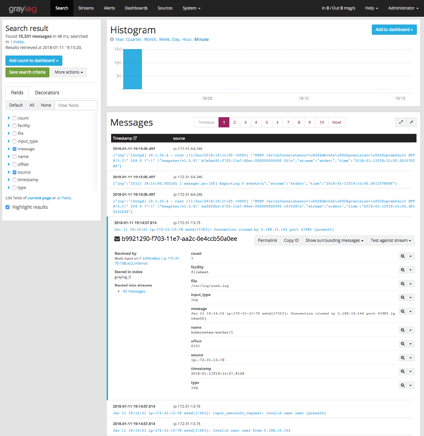
Task: Click the Permalink button
Action: 267,240
